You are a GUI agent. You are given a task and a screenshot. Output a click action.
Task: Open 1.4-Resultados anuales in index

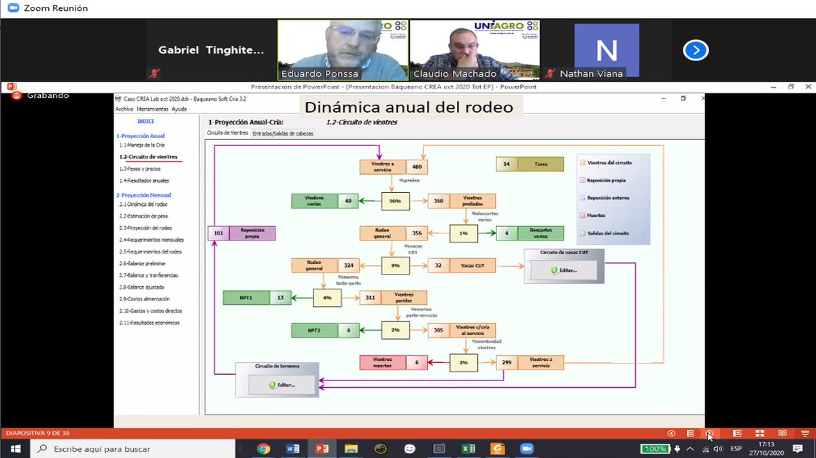click(x=144, y=181)
